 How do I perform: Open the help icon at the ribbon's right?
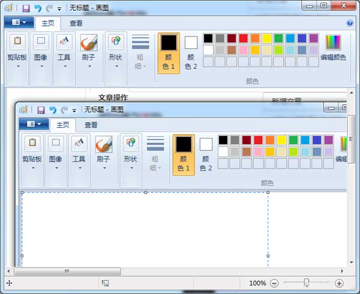[x=350, y=23]
